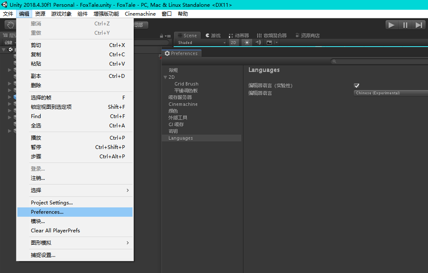
Task: Open 模块... menu entry
Action: pyautogui.click(x=75, y=221)
